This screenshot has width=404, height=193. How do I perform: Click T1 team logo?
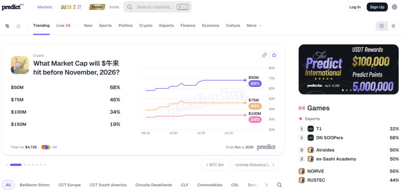[x=311, y=129]
